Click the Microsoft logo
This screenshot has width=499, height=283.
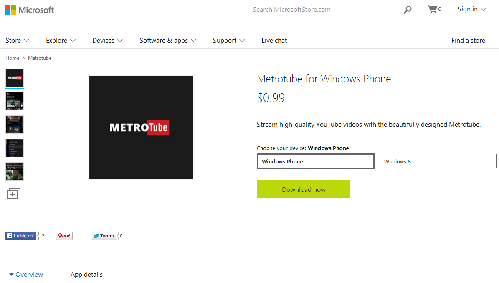(30, 10)
